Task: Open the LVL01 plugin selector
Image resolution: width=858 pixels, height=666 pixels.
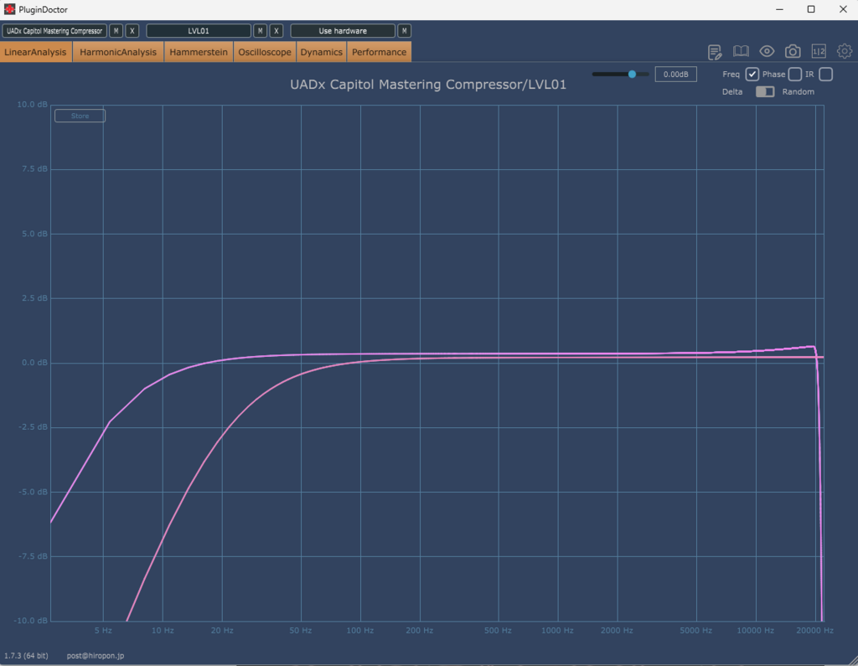Action: click(199, 31)
